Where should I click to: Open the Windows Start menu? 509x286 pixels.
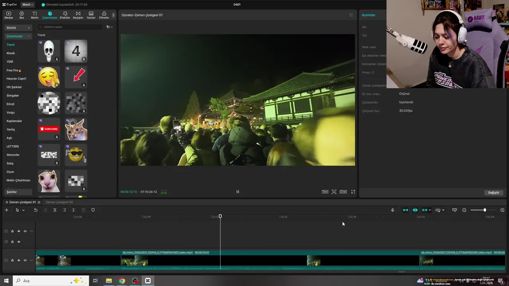tap(6, 281)
